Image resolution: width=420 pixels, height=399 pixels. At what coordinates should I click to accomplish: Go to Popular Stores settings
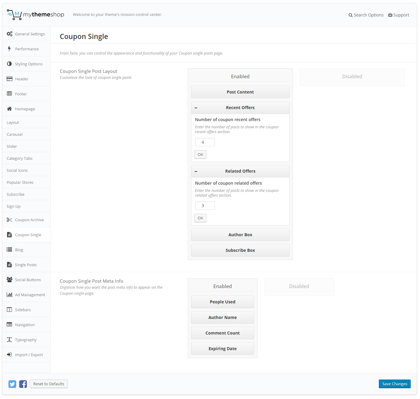coord(20,182)
